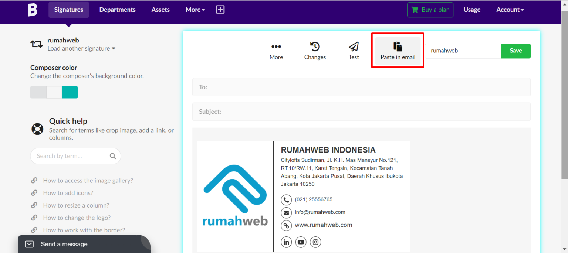Screen dimensions: 568x253
Task: Click the RUMAHWEB INDONESIA heading
Action: (x=328, y=150)
